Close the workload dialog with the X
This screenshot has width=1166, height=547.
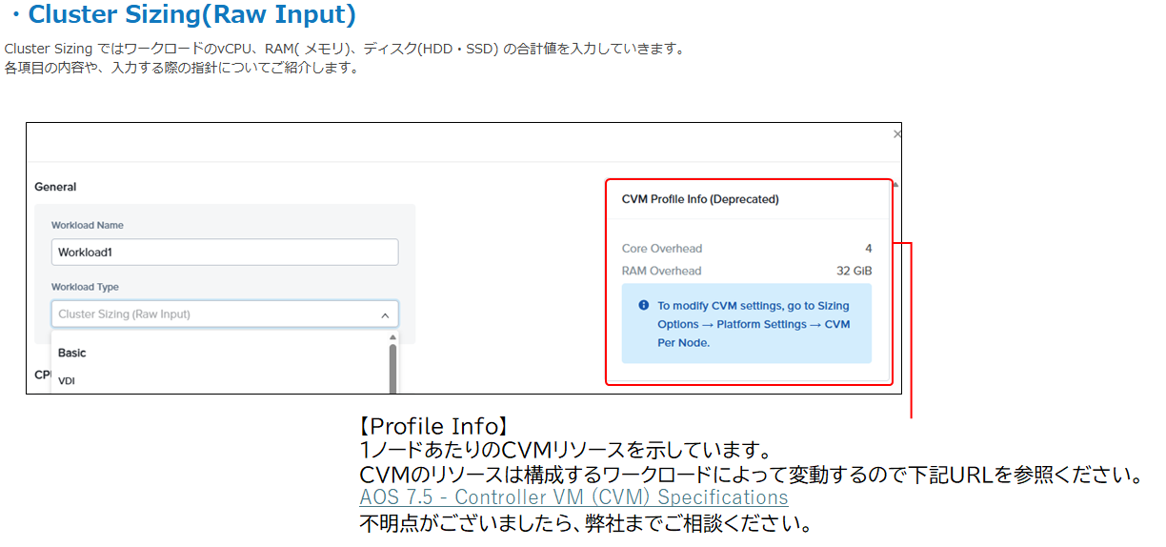point(896,135)
